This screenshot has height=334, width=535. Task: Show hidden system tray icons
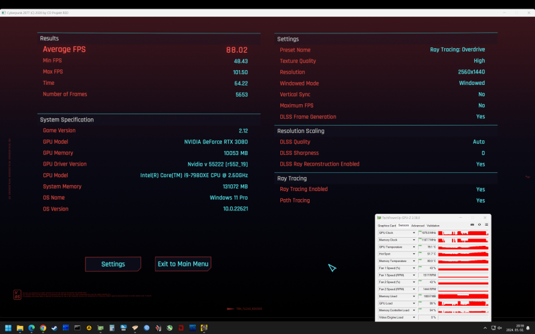pos(485,328)
